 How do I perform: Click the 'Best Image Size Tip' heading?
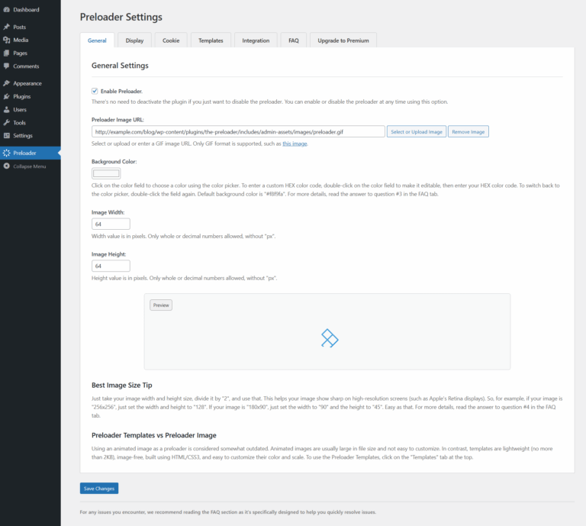[122, 385]
